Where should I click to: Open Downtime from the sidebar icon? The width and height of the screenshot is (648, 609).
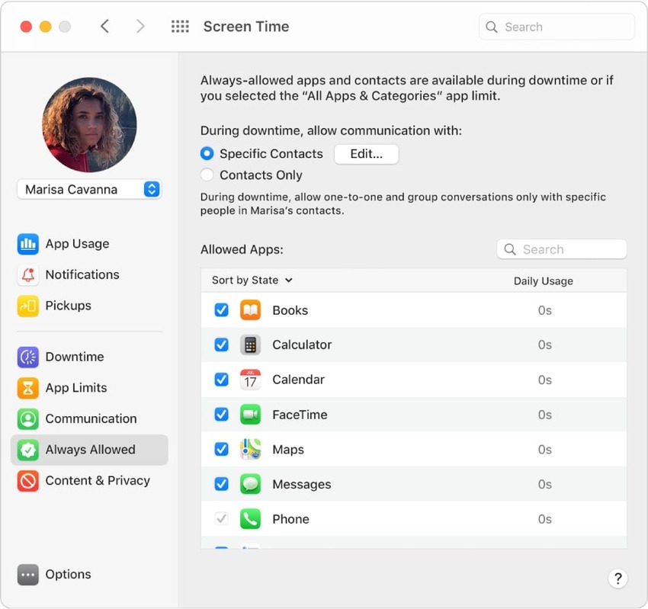28,357
